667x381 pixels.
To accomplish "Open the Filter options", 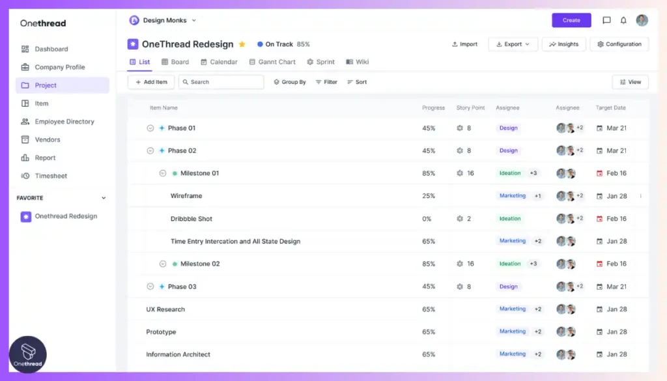I will click(x=326, y=82).
